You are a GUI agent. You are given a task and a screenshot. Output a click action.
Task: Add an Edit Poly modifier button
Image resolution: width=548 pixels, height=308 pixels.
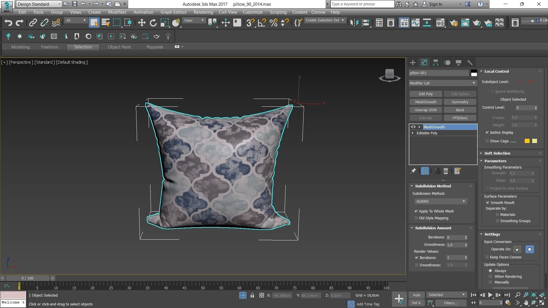(x=426, y=94)
